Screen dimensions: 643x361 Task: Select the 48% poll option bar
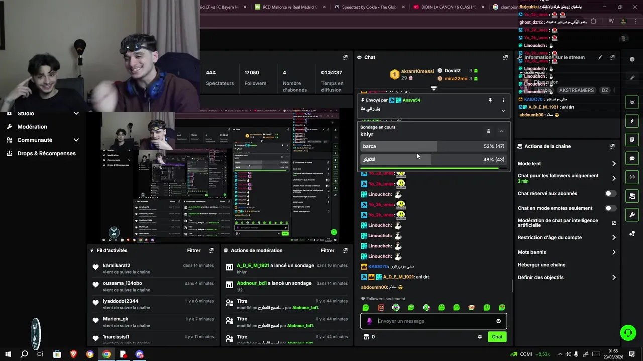(434, 159)
